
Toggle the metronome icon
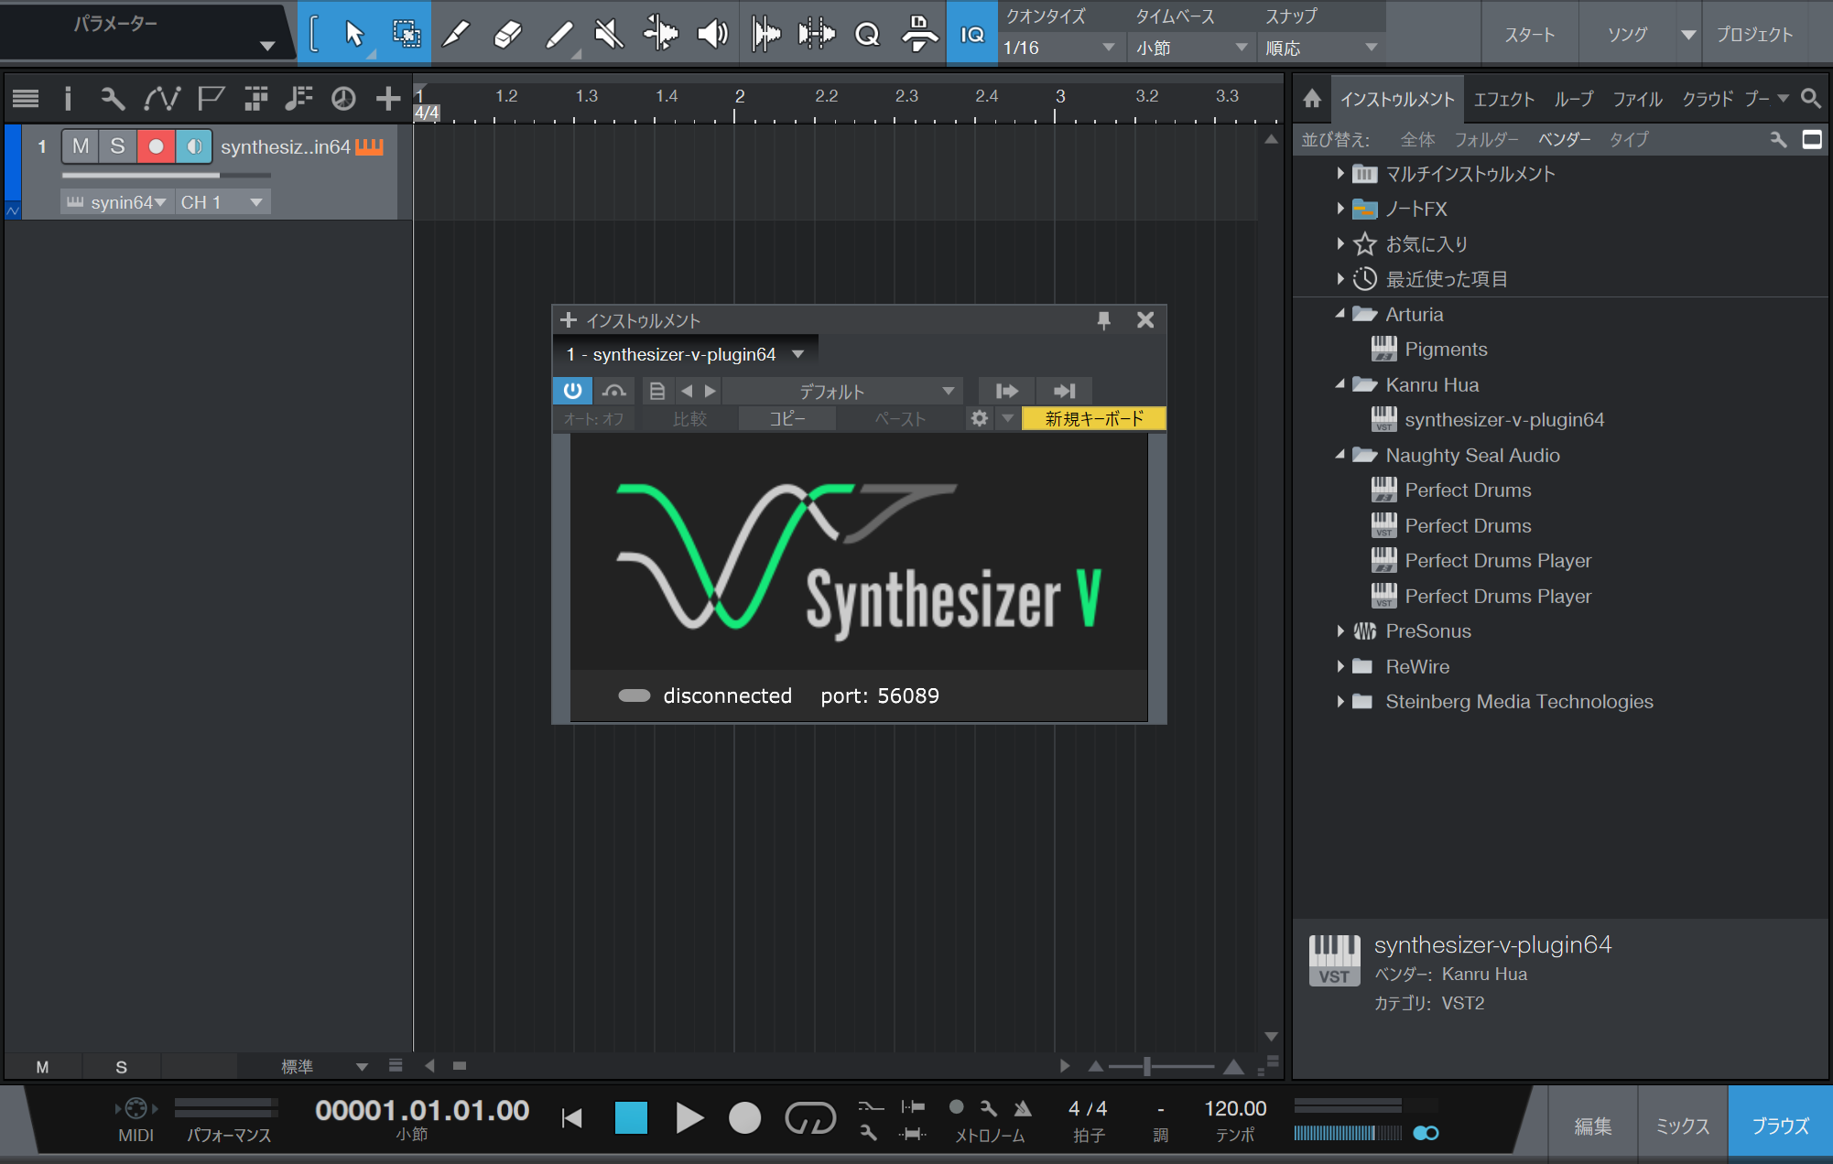pos(1023,1108)
